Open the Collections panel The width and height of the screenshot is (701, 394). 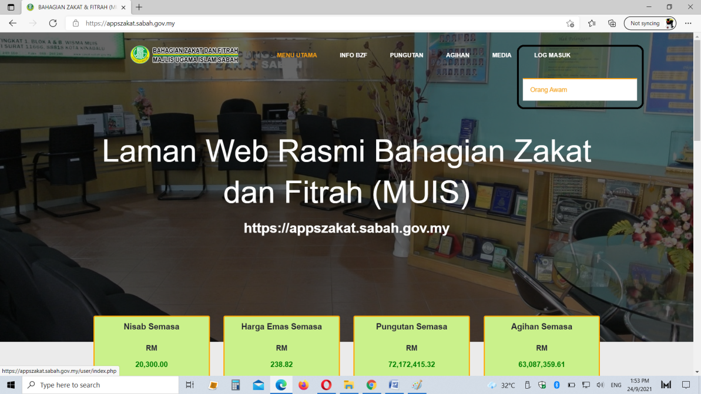[612, 23]
